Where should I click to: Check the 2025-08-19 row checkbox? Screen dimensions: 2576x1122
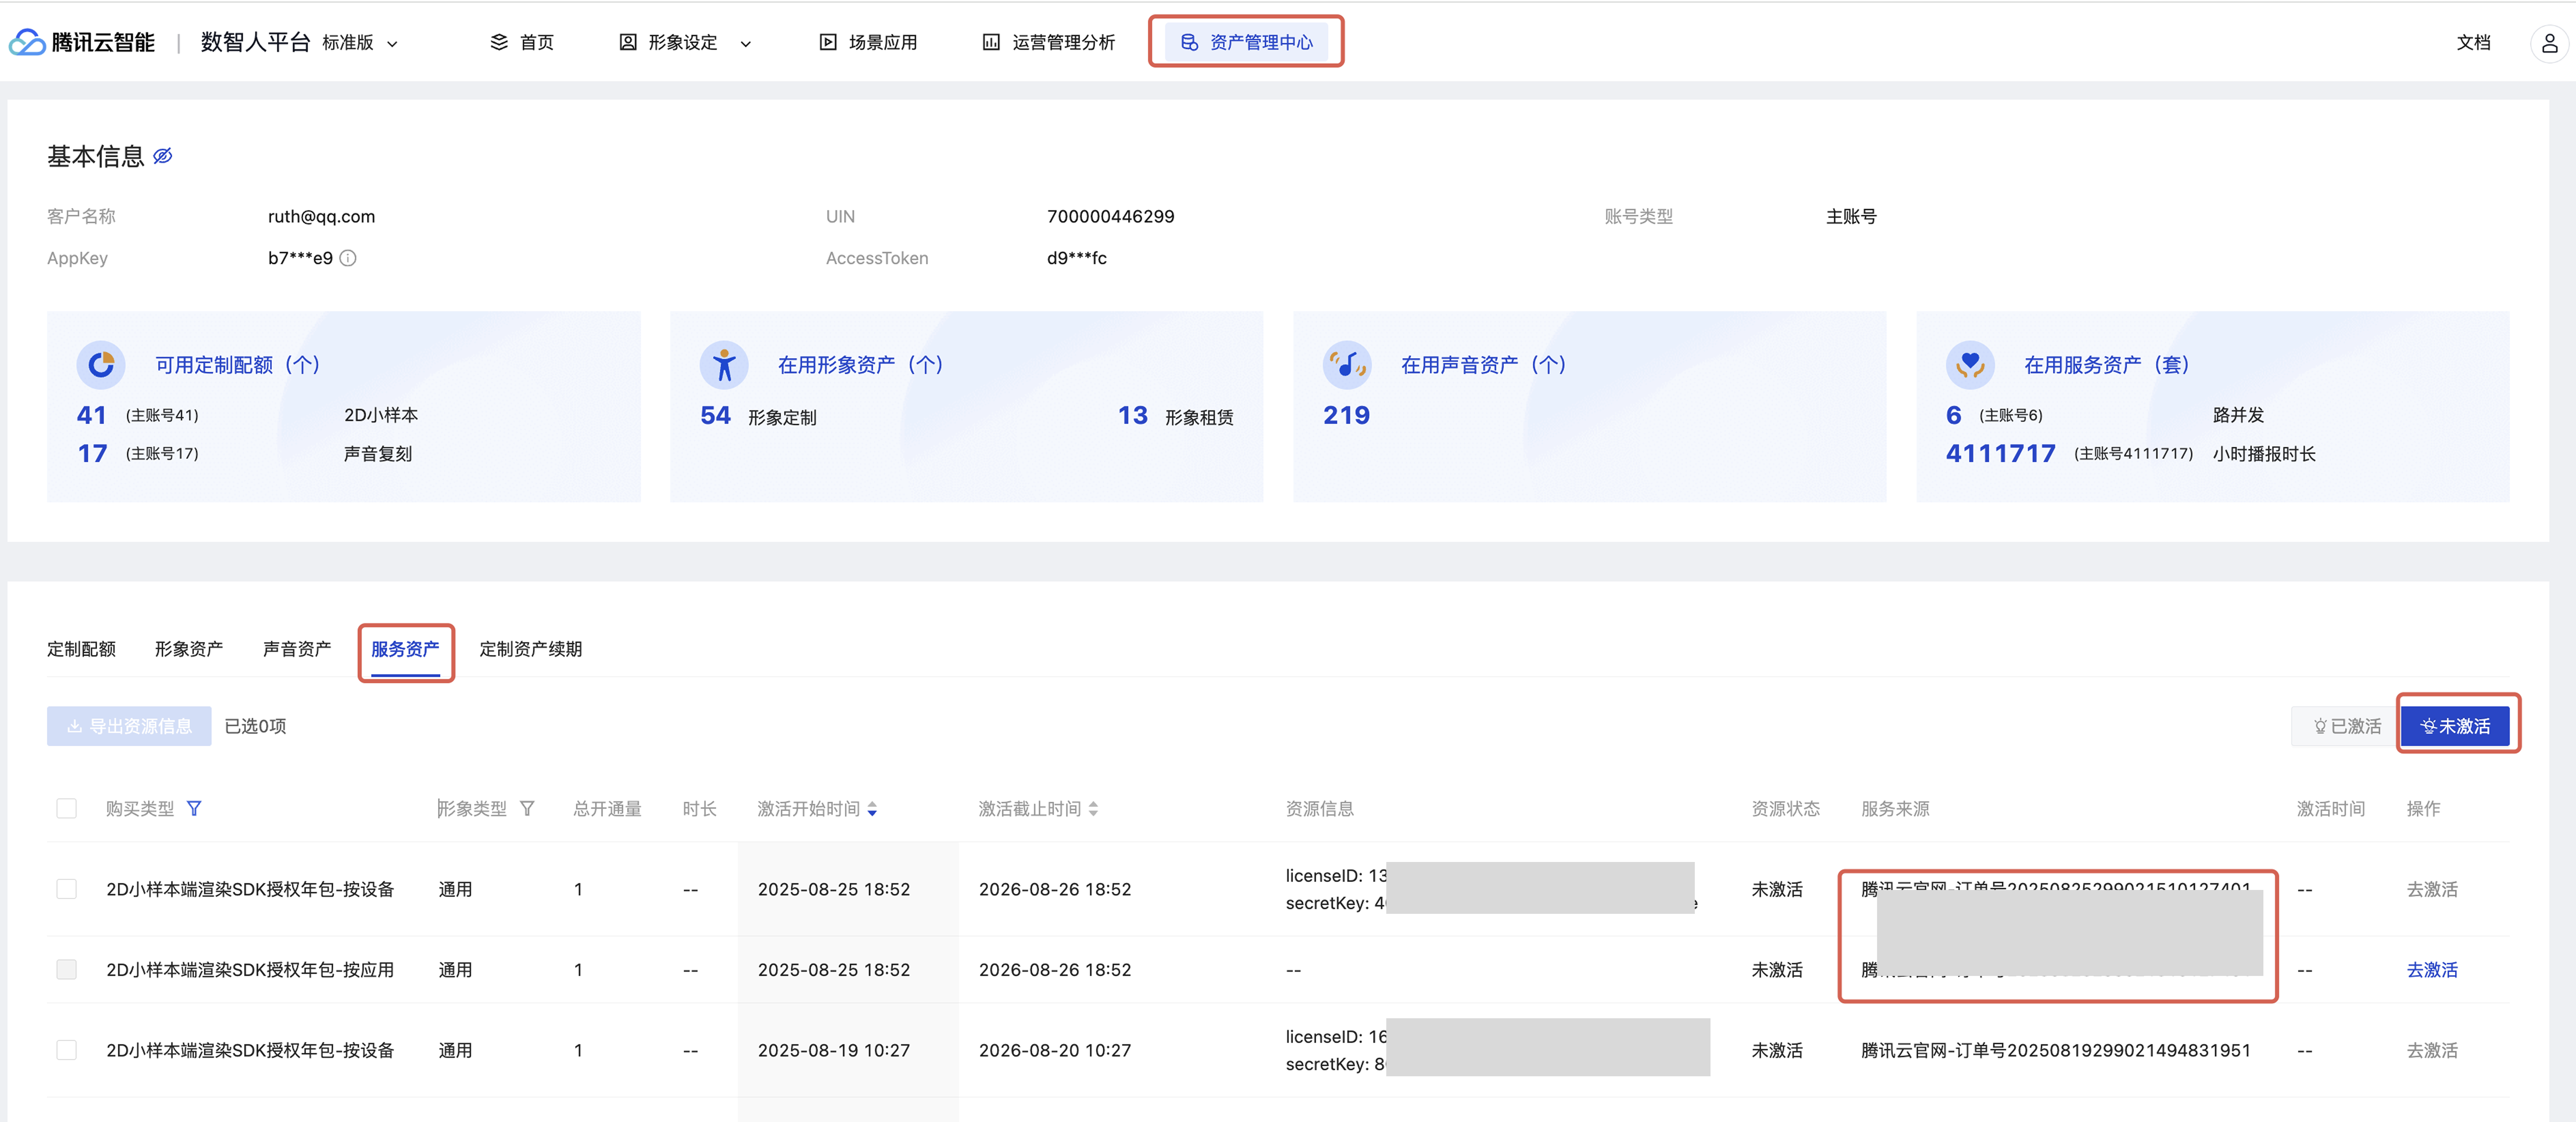coord(67,1050)
